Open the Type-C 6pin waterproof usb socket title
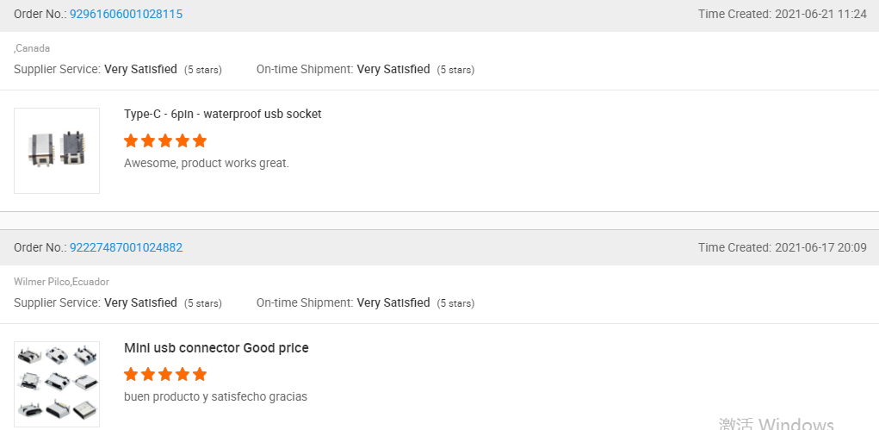879x430 pixels. 223,114
